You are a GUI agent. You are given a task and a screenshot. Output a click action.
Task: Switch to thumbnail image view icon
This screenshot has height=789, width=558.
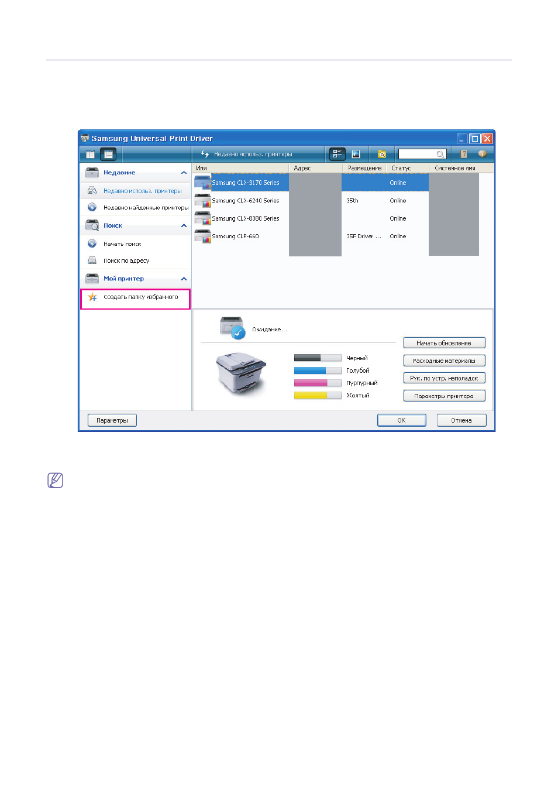coord(356,155)
